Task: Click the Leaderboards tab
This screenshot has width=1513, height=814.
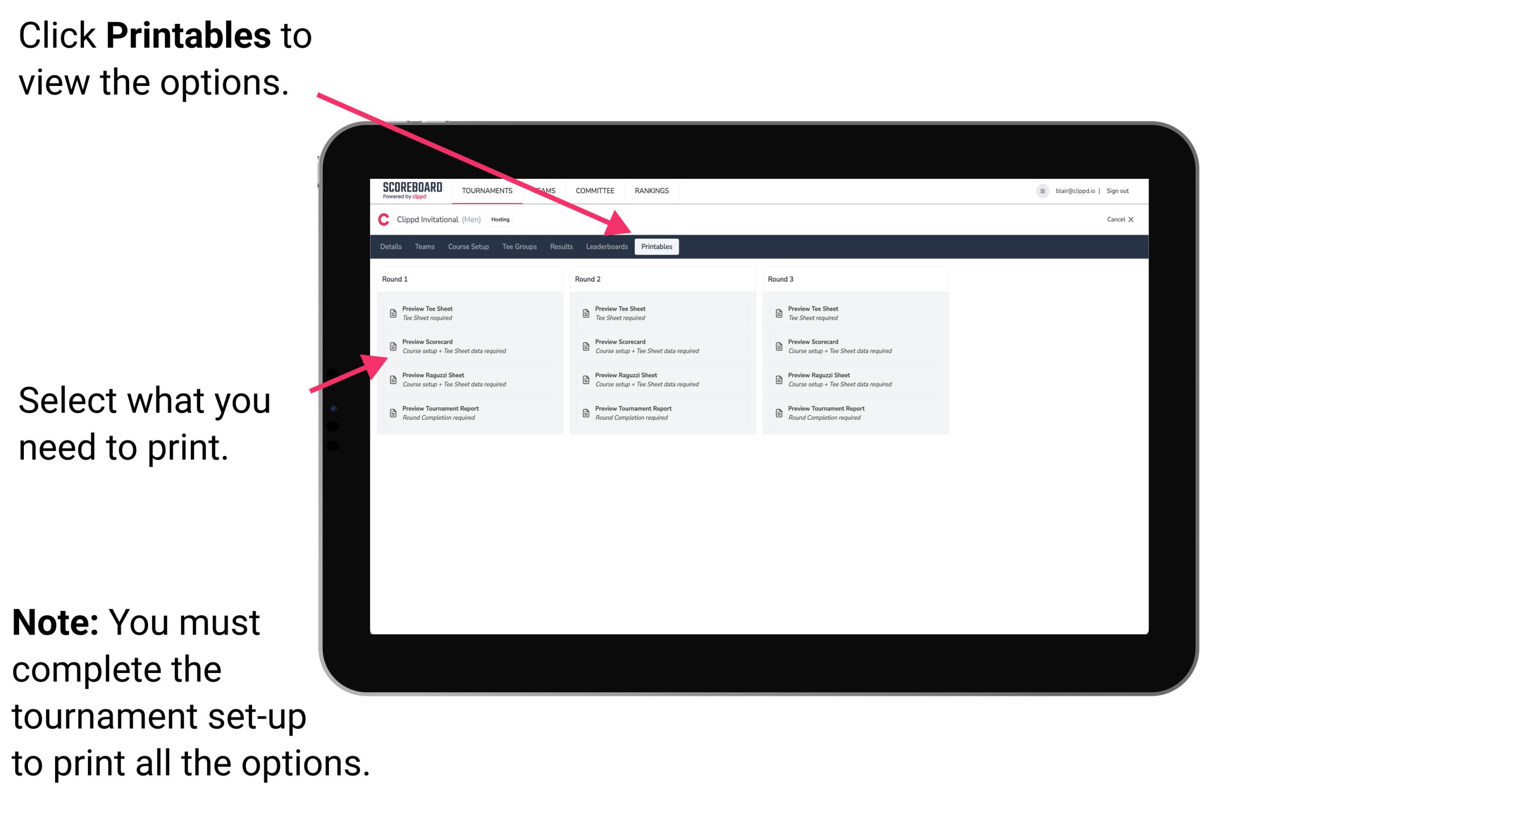Action: [606, 247]
